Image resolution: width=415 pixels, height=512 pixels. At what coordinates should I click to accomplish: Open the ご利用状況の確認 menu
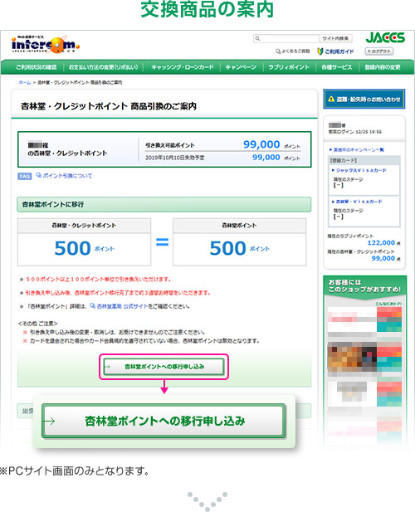(x=37, y=67)
